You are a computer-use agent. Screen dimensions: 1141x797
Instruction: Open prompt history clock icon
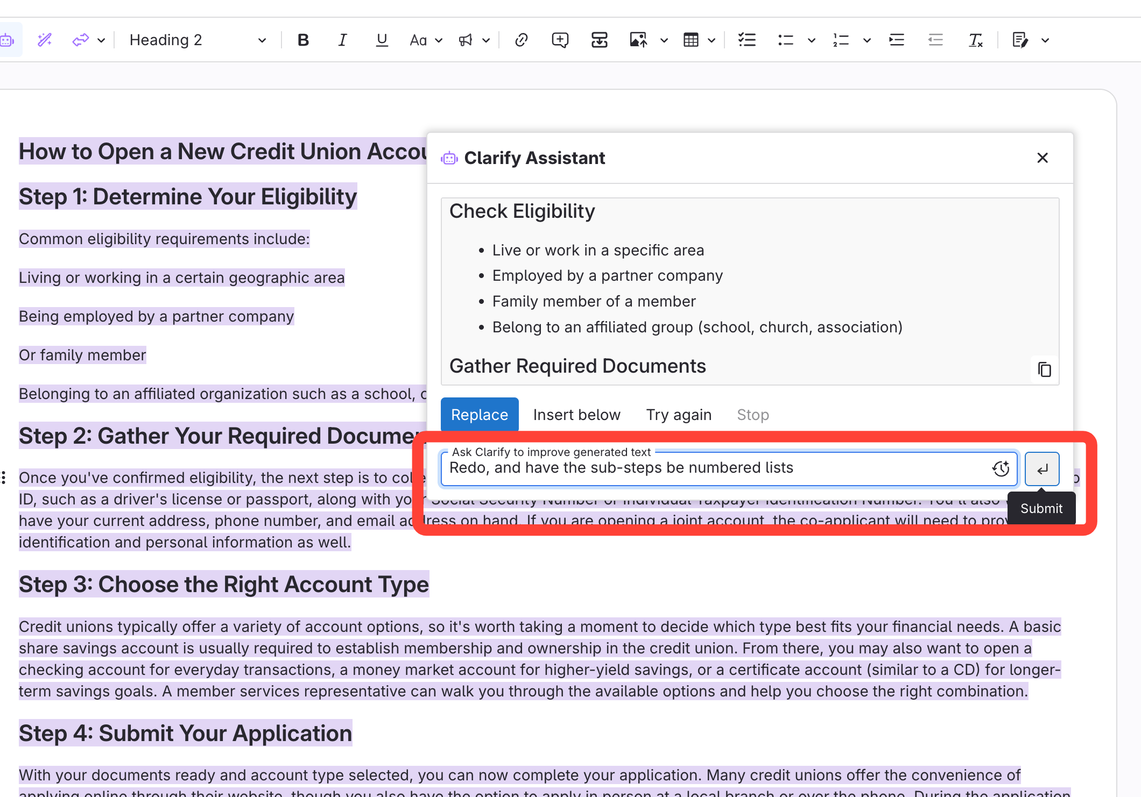[1001, 468]
